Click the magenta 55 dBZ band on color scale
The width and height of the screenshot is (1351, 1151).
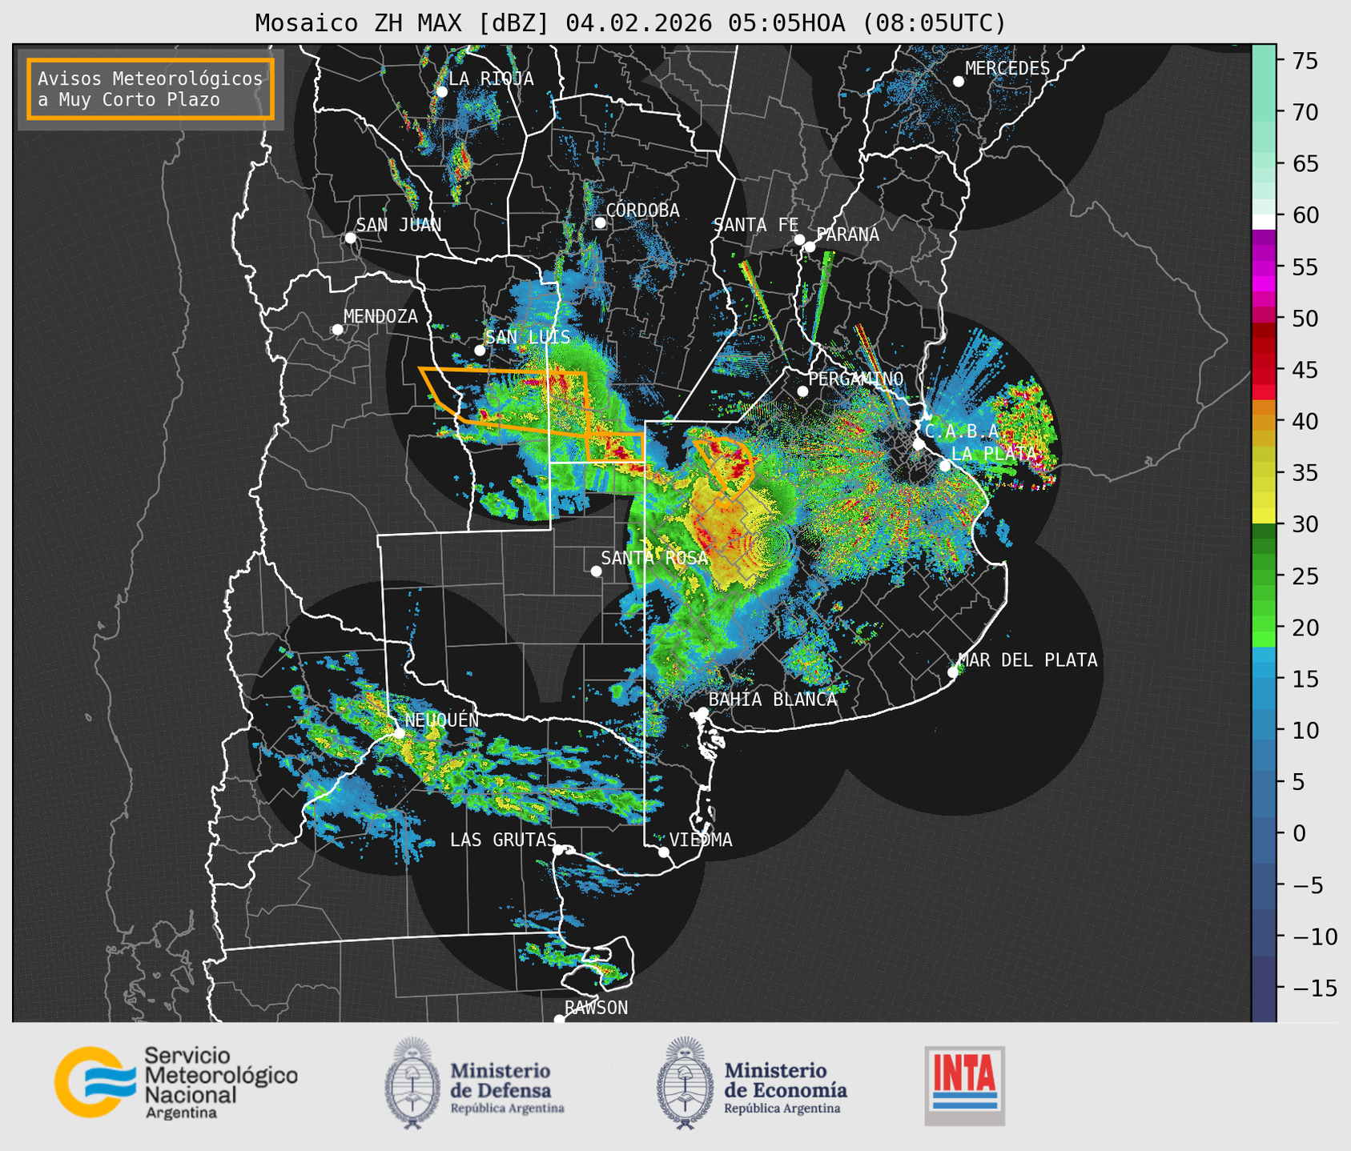coord(1263,267)
